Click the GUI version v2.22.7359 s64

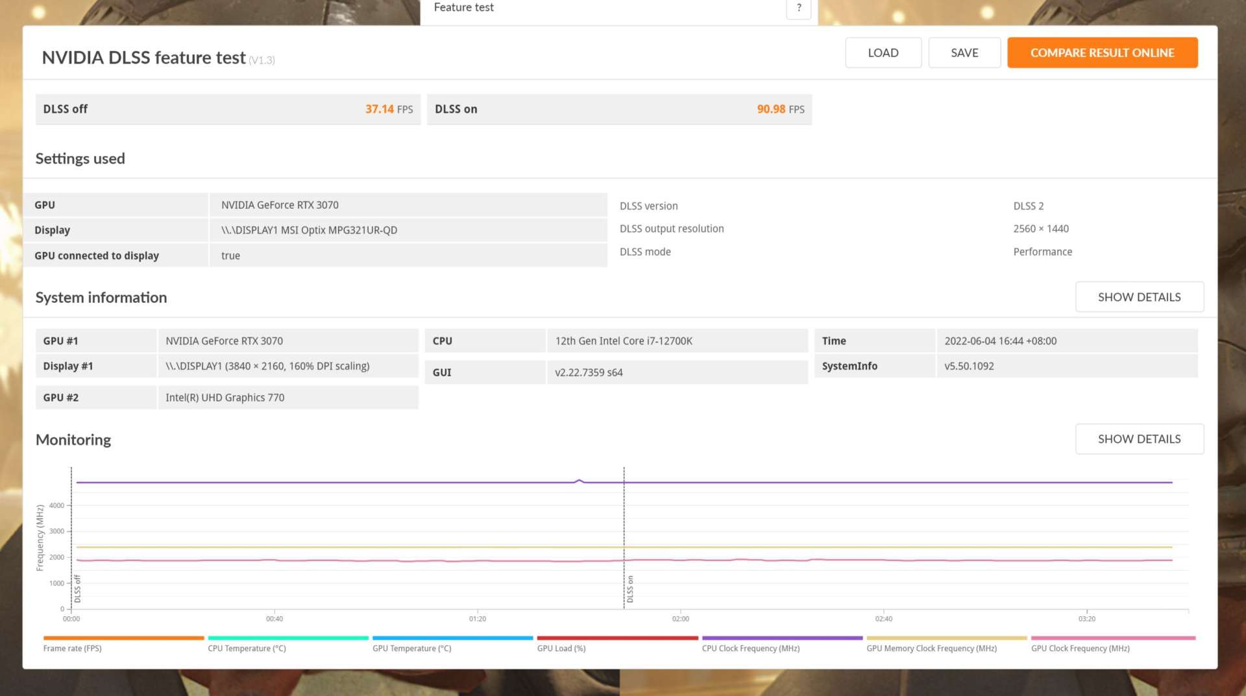(x=589, y=372)
